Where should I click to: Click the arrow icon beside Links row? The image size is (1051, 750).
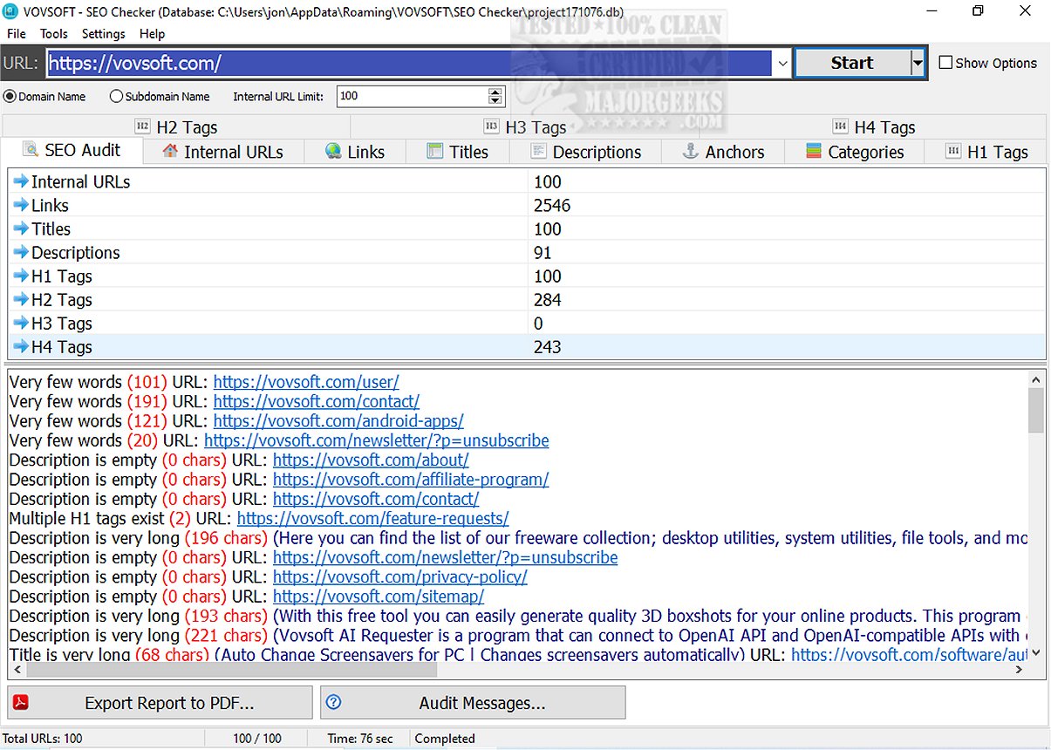tap(21, 205)
